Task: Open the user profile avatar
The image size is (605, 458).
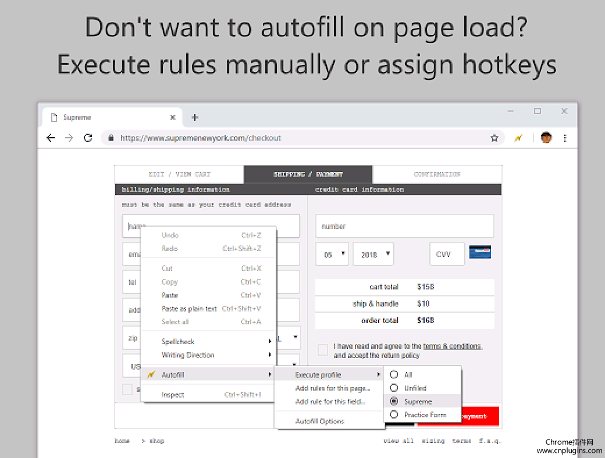Action: [546, 138]
